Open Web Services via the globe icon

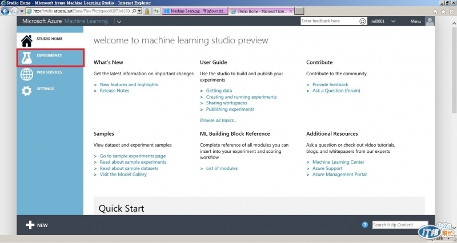[26, 75]
